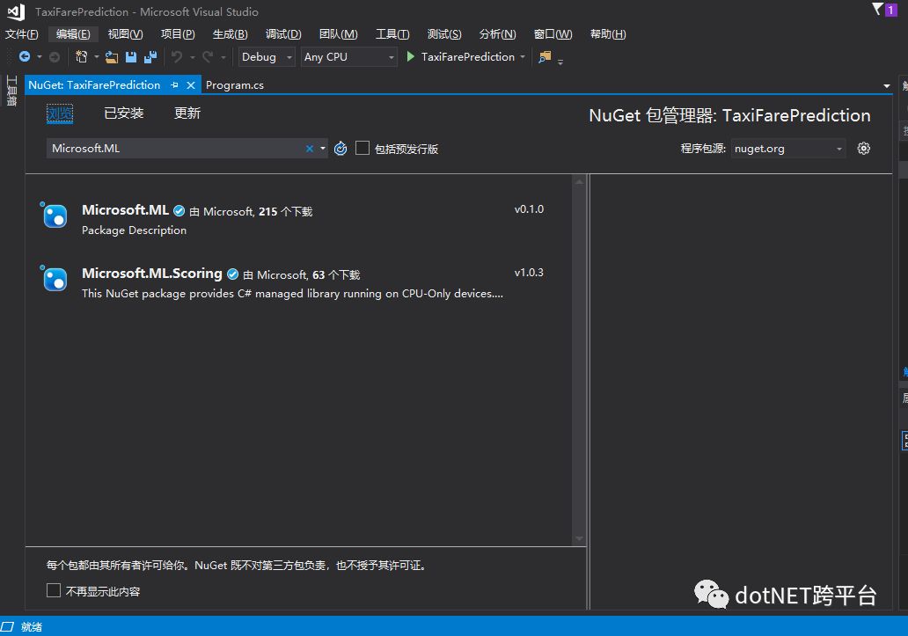Click the purple notification count badge

click(x=890, y=10)
